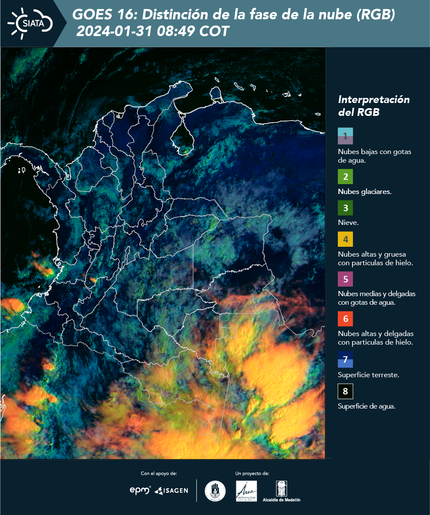Select legend swatch number 1
Screen dimensions: 430x515
[x=345, y=136]
